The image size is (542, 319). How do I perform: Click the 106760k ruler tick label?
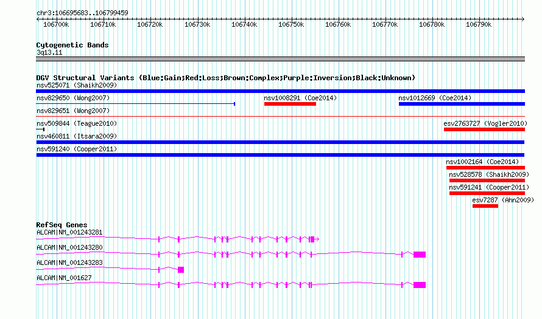coord(338,24)
